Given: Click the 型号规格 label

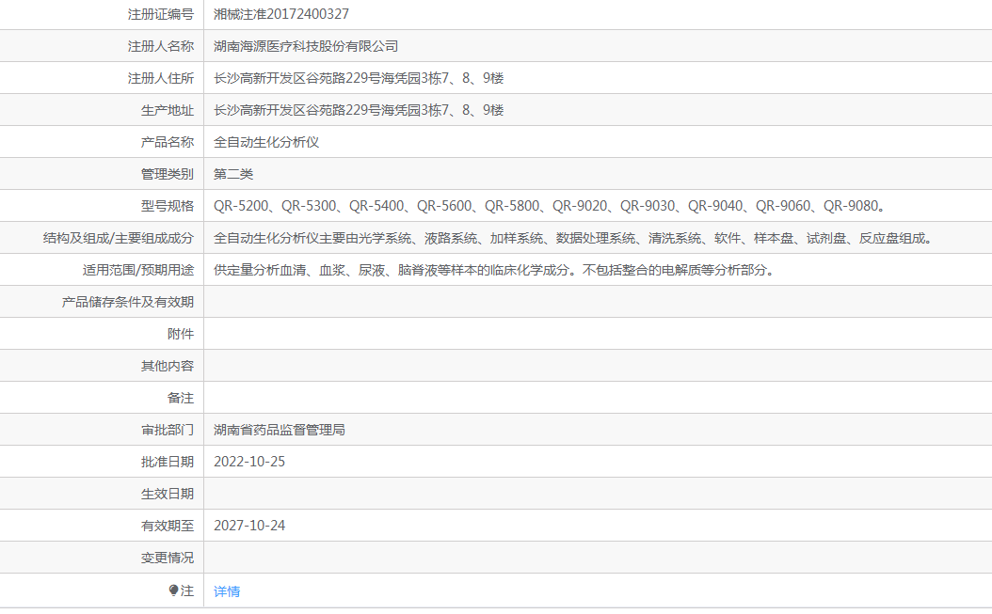Looking at the screenshot, I should (167, 206).
